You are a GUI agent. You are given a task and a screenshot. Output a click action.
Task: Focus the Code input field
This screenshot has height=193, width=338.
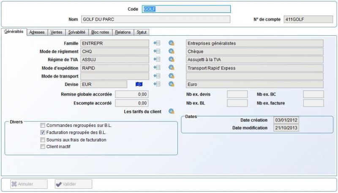point(186,9)
